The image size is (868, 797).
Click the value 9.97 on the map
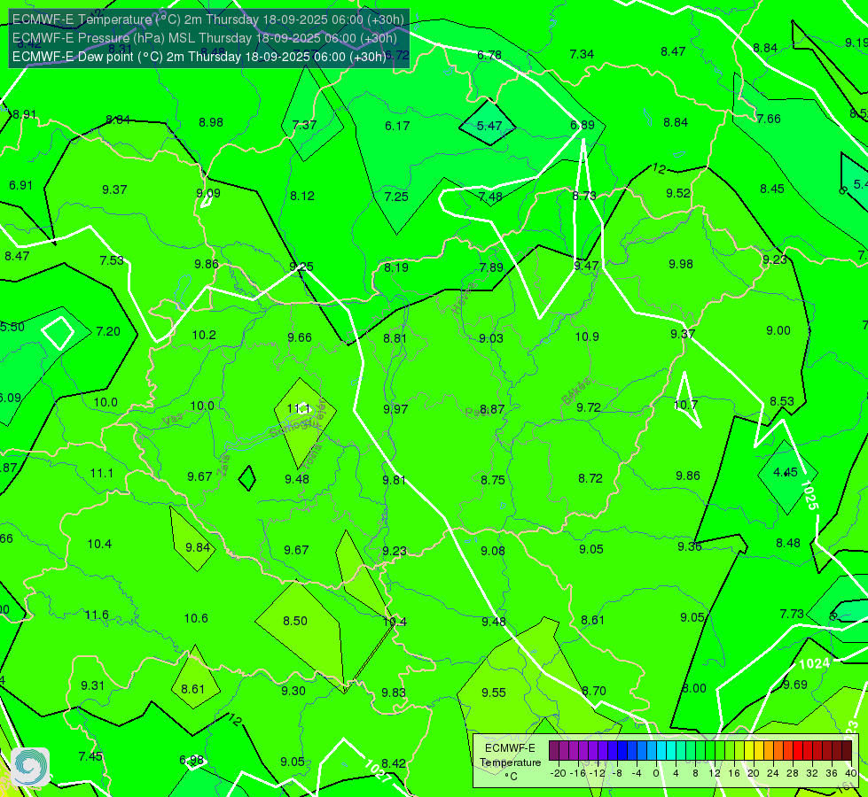(x=395, y=409)
